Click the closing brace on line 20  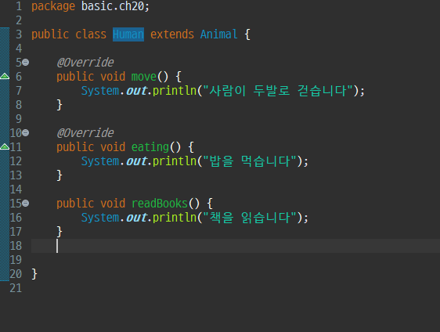34,274
